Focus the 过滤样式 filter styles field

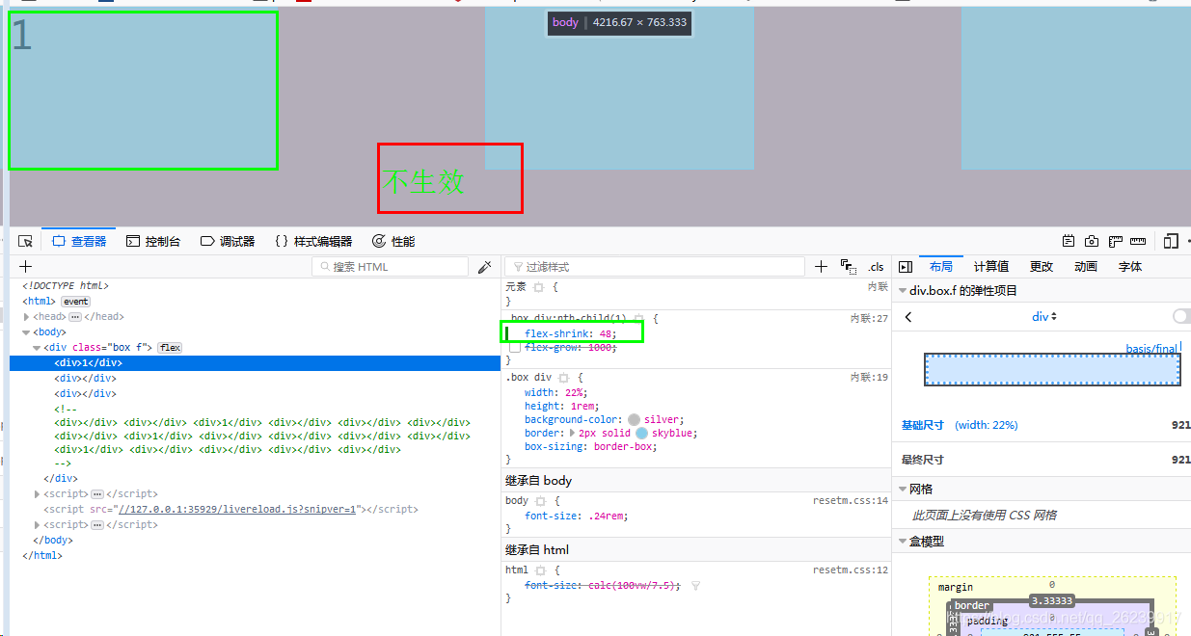tap(654, 267)
